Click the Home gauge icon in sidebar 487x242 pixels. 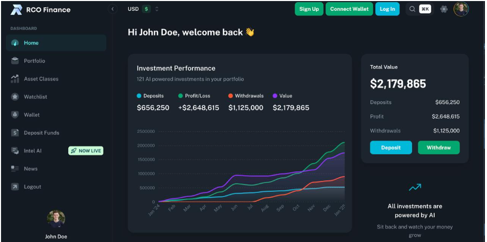(x=15, y=43)
